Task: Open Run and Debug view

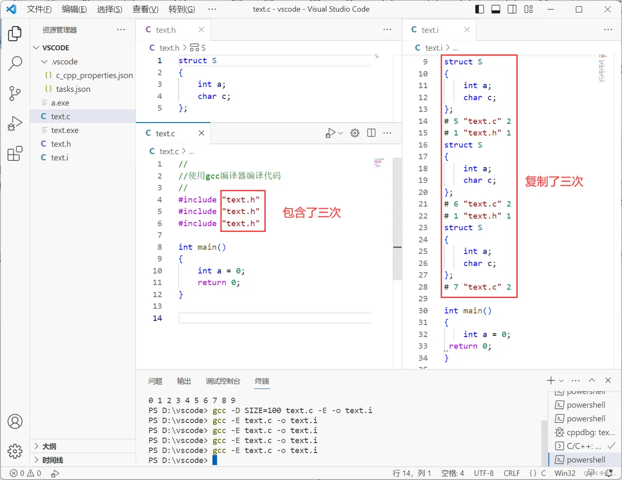Action: tap(15, 123)
